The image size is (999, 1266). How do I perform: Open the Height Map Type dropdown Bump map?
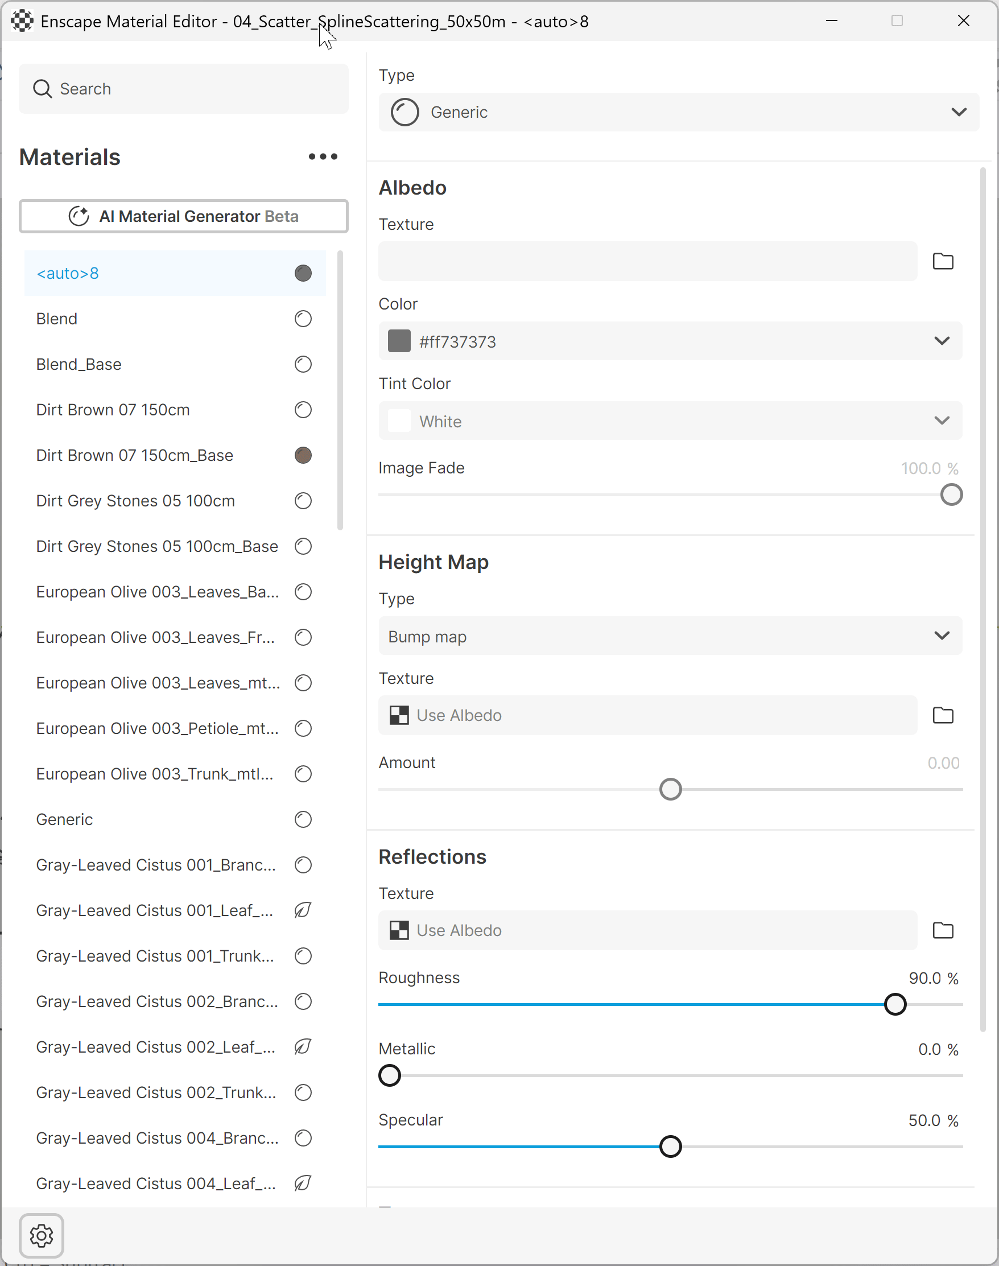670,636
